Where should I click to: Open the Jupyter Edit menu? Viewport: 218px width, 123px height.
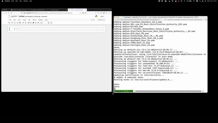pos(14,20)
